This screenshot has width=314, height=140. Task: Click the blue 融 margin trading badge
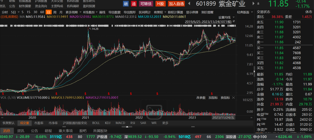(x=126, y=3)
